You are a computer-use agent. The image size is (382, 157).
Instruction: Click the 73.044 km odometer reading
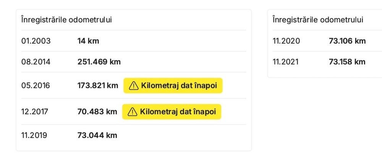(97, 135)
